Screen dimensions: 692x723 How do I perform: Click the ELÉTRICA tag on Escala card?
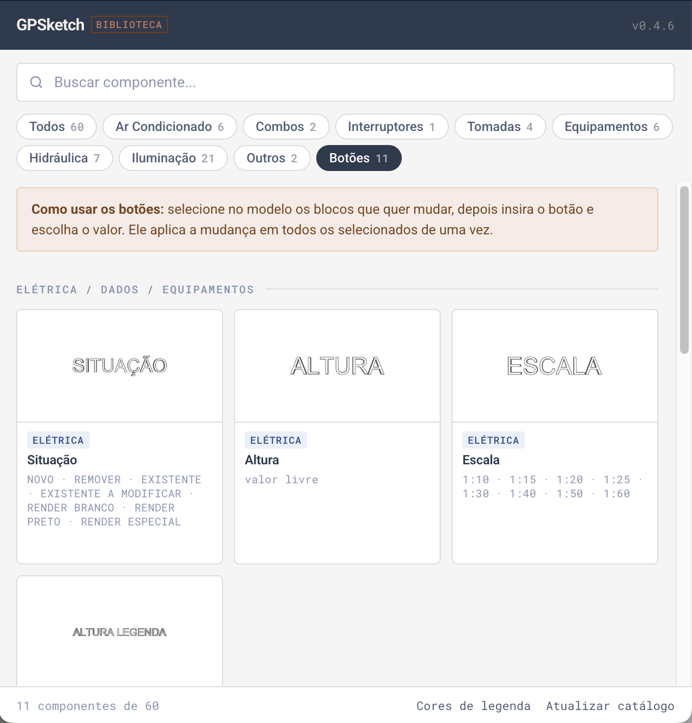(493, 441)
